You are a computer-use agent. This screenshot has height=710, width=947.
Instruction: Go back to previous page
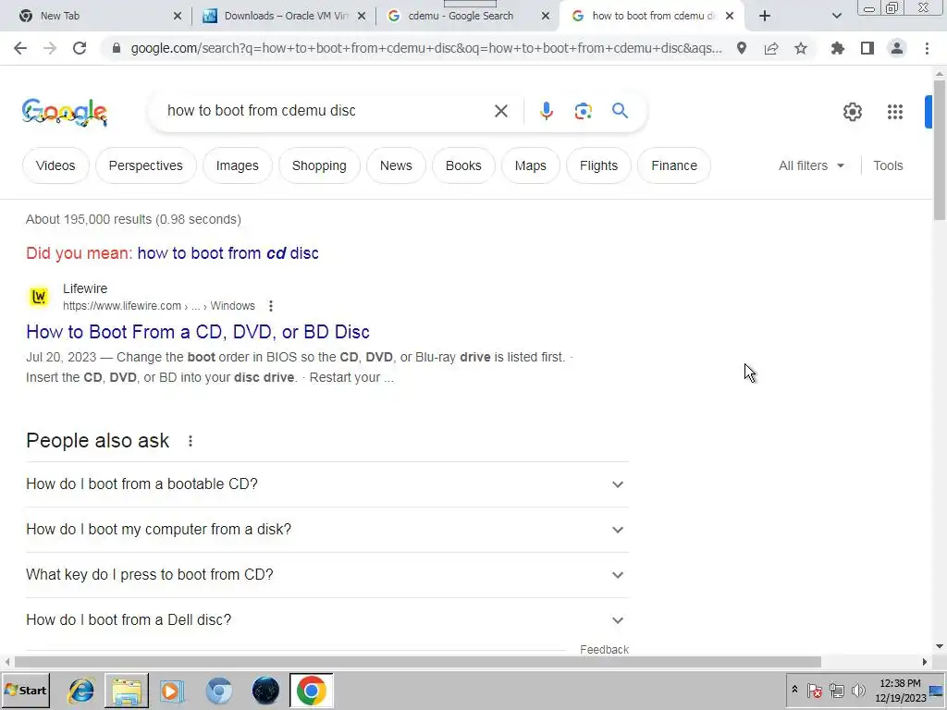[20, 48]
